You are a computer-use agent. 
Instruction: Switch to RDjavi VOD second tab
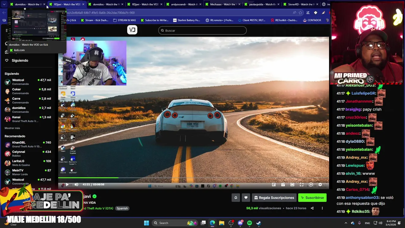click(x=67, y=4)
